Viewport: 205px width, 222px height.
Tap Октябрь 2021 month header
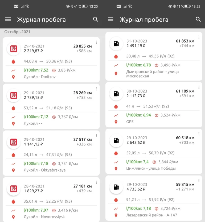point(17,32)
